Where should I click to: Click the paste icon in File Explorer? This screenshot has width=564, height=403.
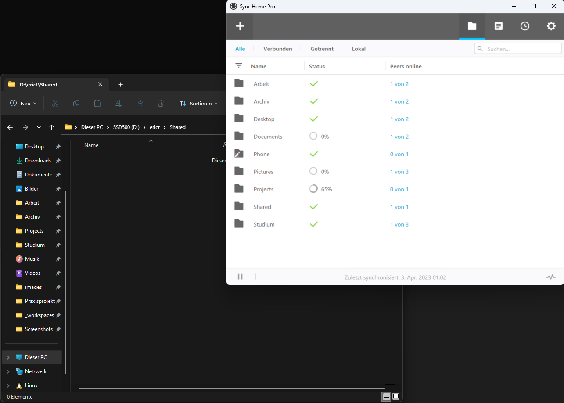point(97,103)
